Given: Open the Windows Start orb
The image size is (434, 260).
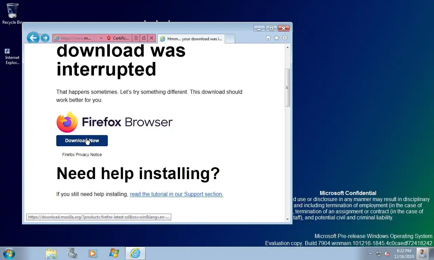Looking at the screenshot, I should point(9,253).
